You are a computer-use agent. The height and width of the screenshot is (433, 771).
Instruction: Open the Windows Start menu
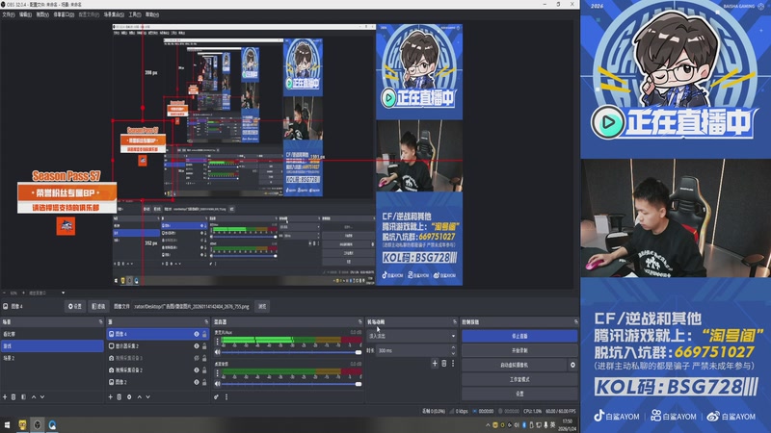tap(7, 424)
